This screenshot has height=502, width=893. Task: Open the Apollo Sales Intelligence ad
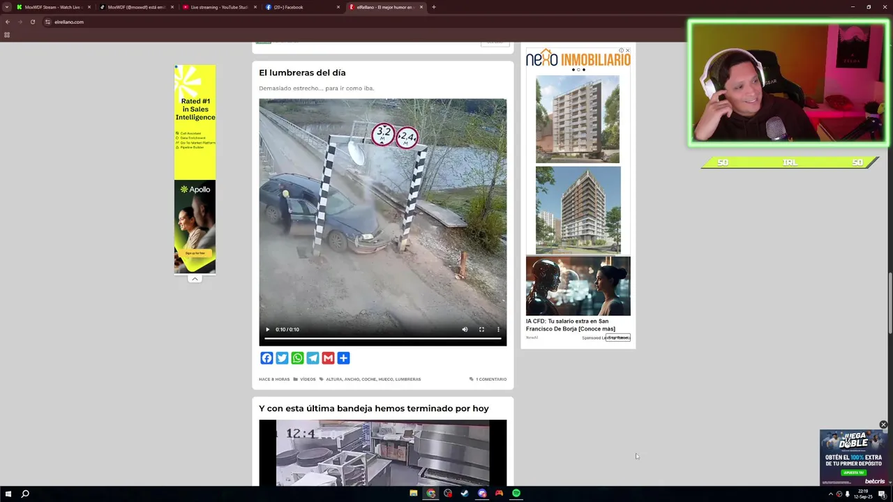point(195,169)
